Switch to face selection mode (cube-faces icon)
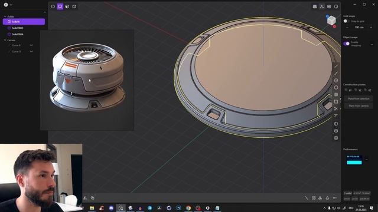 tap(67, 6)
